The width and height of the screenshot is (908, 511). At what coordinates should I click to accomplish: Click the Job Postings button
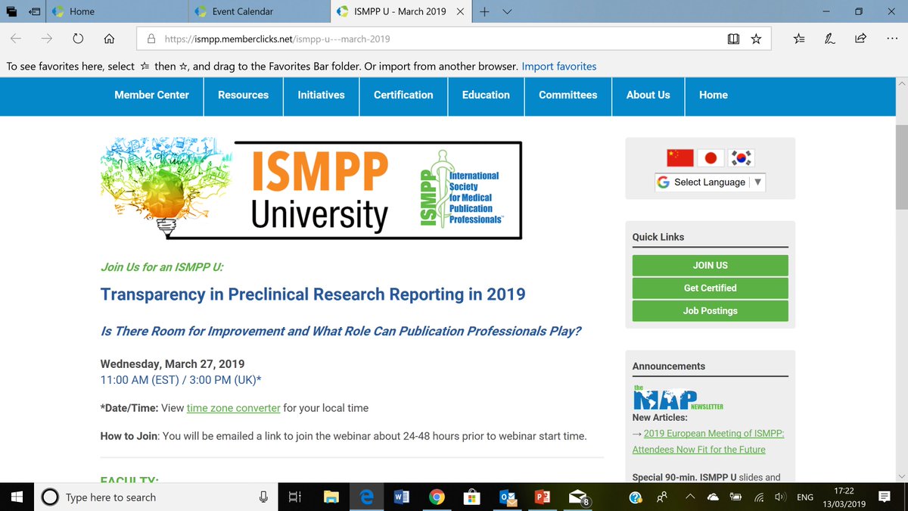pos(710,310)
